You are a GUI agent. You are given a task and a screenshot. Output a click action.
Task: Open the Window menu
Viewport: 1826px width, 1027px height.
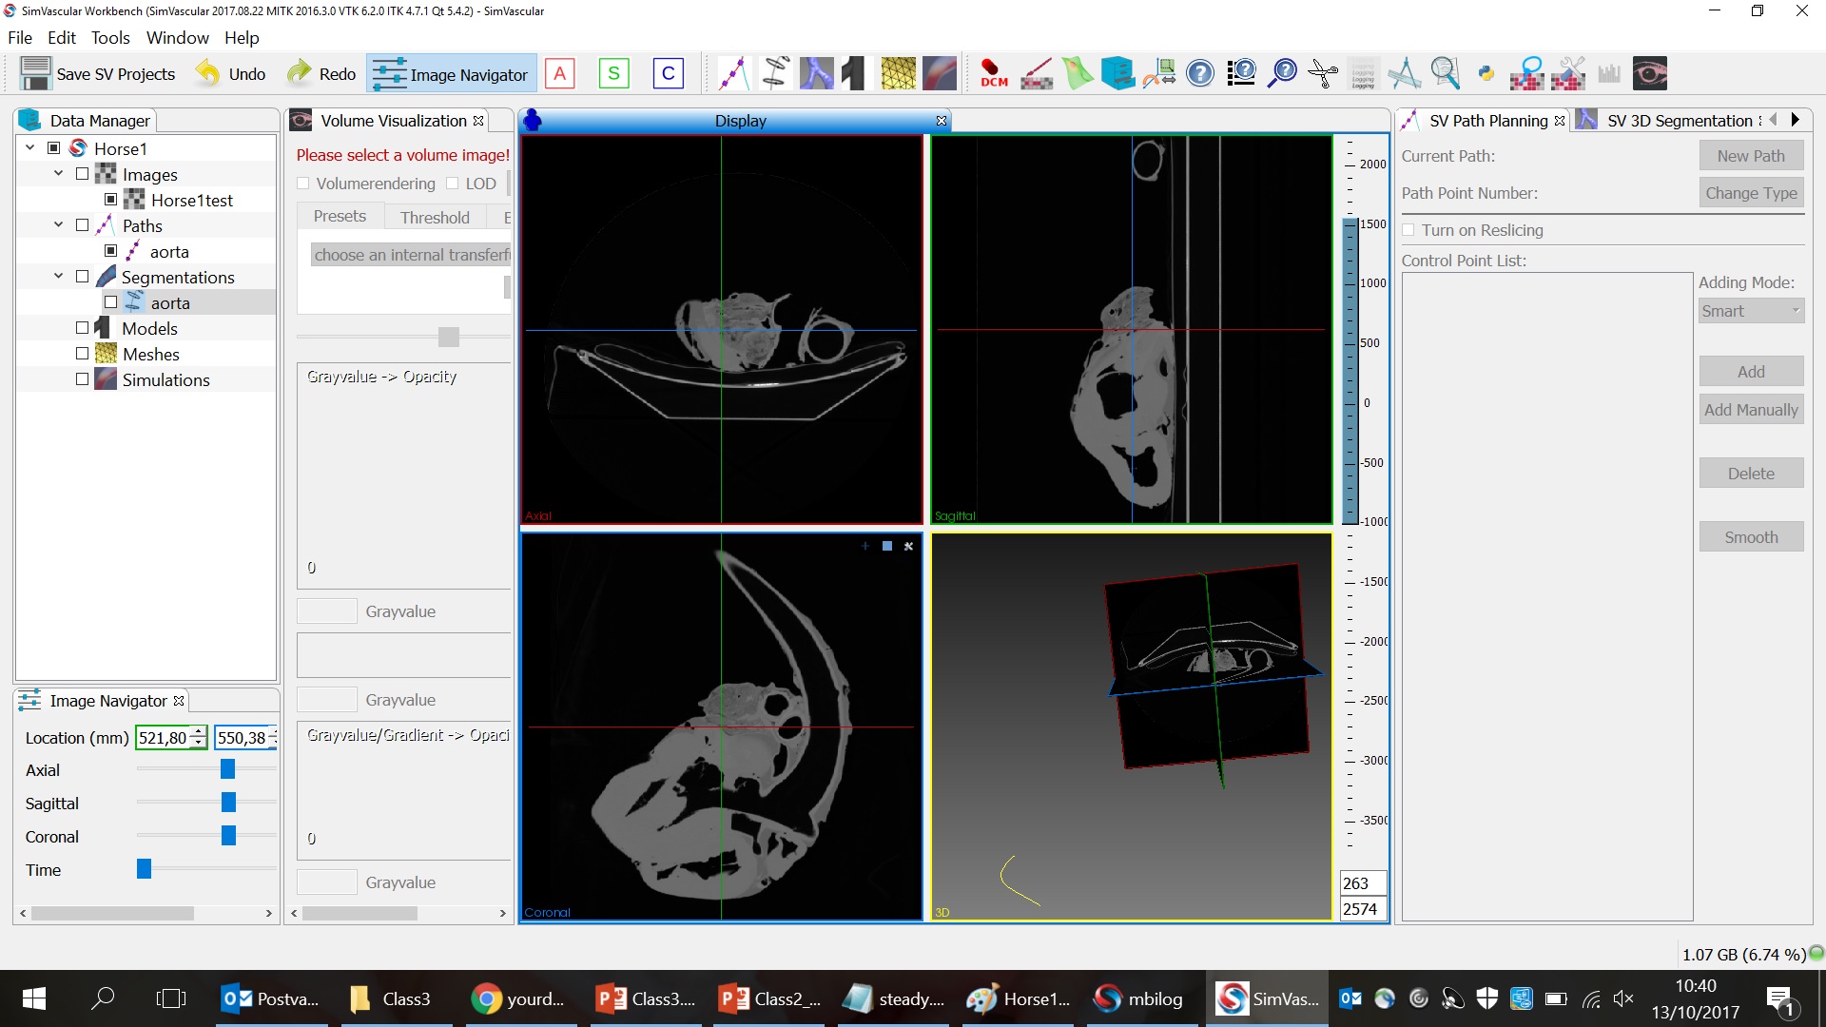(x=178, y=38)
